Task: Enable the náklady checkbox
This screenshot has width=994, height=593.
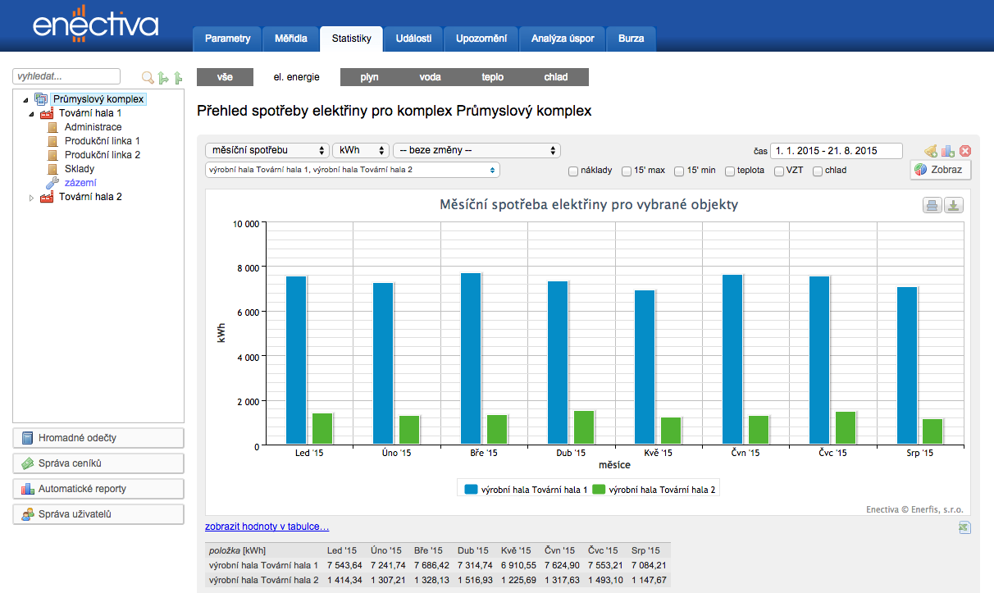Action: (x=574, y=171)
